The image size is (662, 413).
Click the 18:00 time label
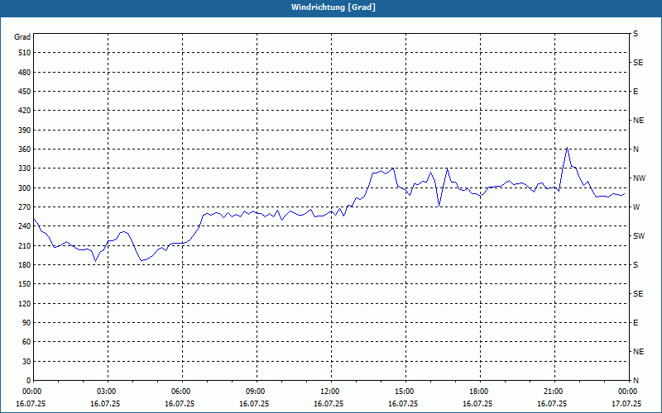pyautogui.click(x=480, y=392)
